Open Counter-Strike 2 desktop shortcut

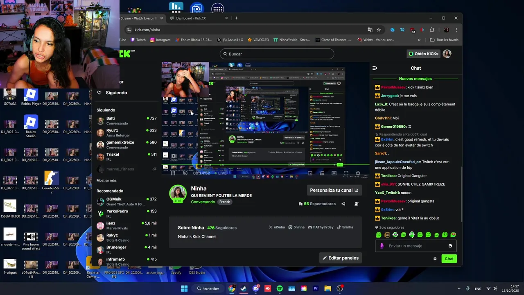(51, 183)
